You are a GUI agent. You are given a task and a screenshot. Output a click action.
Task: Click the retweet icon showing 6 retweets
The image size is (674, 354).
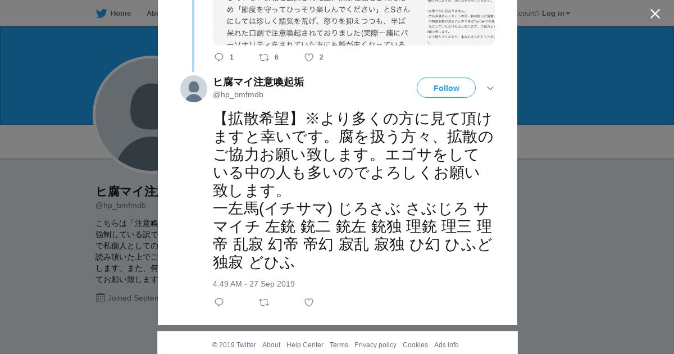point(264,57)
